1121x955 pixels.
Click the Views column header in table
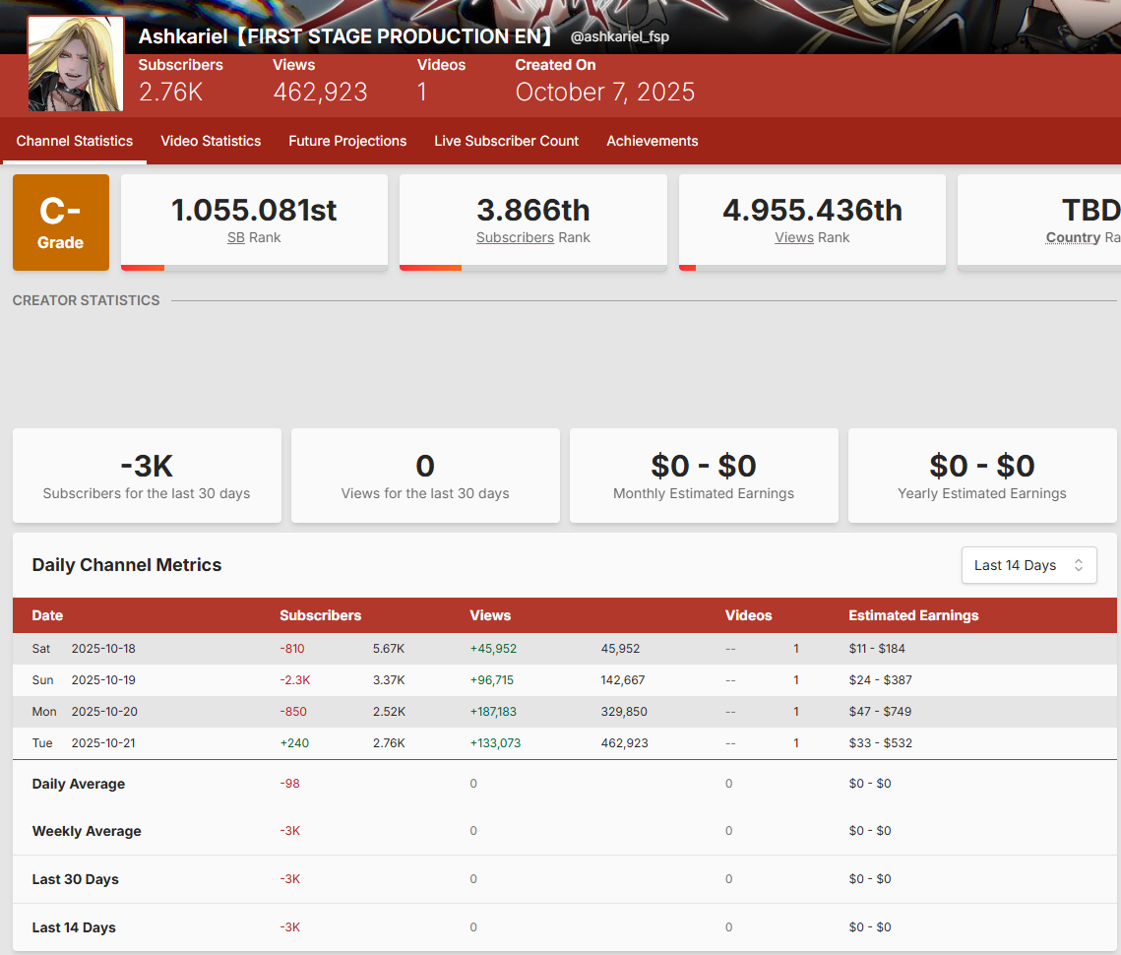(x=490, y=616)
